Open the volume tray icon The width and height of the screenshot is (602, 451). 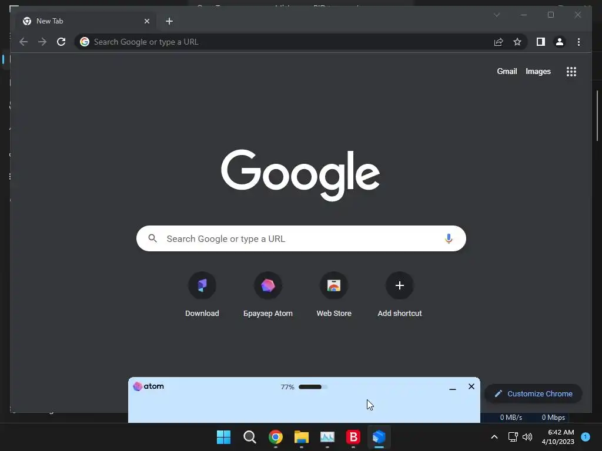(527, 437)
